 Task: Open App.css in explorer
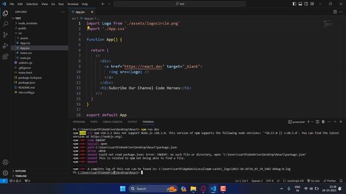25,43
